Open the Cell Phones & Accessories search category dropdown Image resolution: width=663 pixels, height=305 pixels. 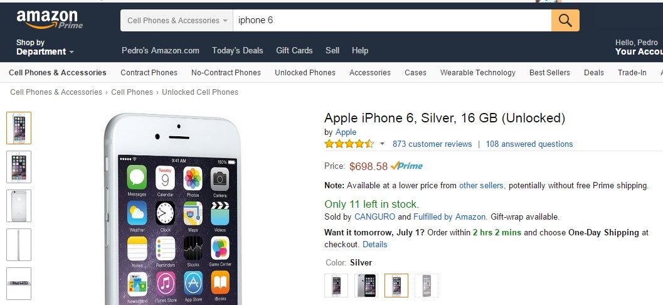pyautogui.click(x=177, y=21)
